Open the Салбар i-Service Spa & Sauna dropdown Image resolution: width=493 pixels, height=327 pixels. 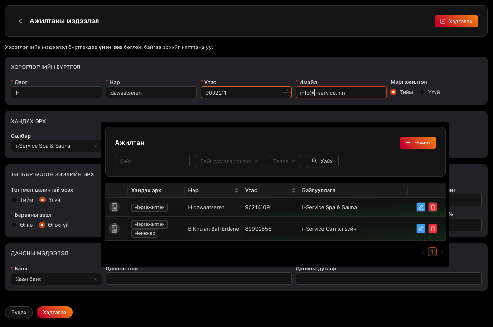pyautogui.click(x=56, y=146)
